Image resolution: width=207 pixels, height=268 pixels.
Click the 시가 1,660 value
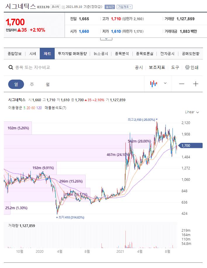coord(84,31)
